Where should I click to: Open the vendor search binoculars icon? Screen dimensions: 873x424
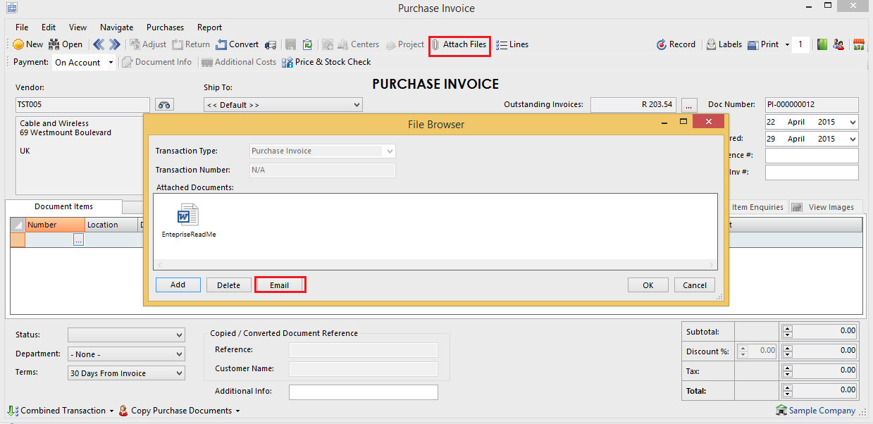coord(164,105)
